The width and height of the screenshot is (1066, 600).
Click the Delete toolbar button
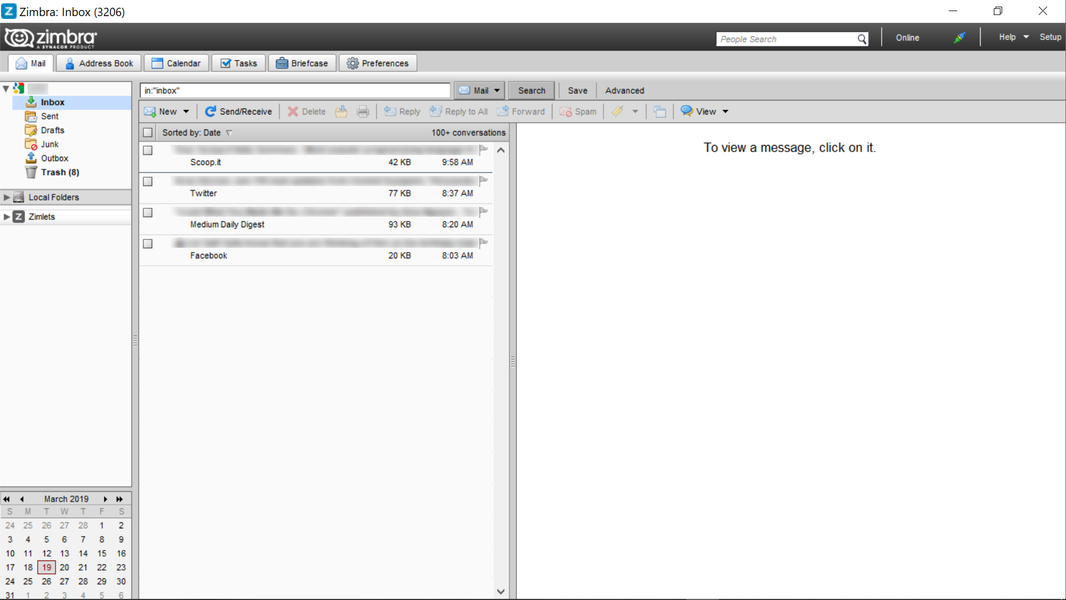pyautogui.click(x=306, y=112)
